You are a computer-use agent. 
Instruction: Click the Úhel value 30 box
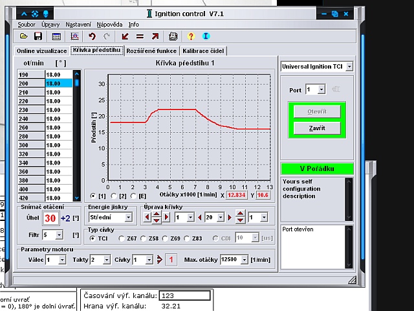[50, 218]
